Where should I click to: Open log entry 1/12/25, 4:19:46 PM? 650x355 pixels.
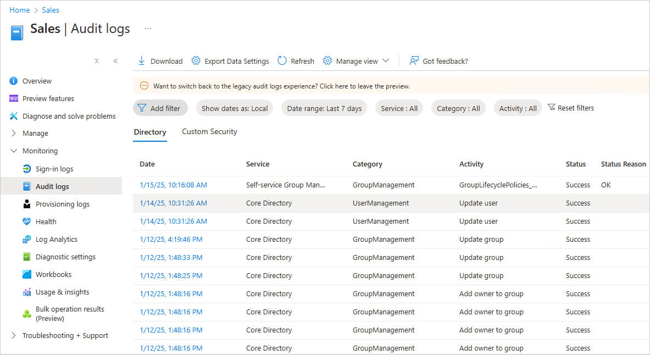171,239
